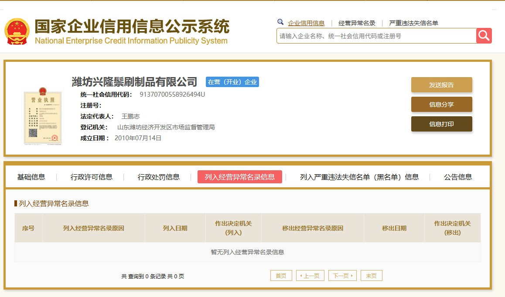Click the 下一页 pagination button
This screenshot has height=297, width=505.
(342, 276)
